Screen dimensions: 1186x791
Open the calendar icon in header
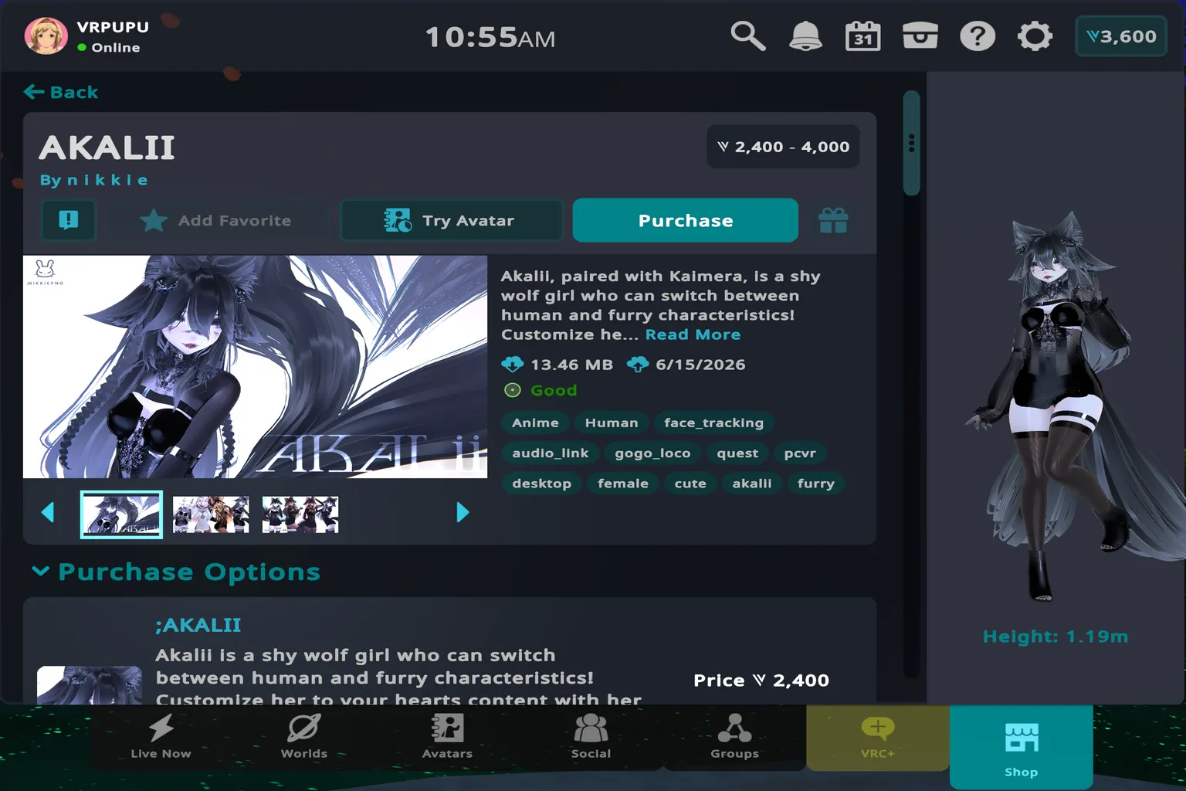pos(862,36)
